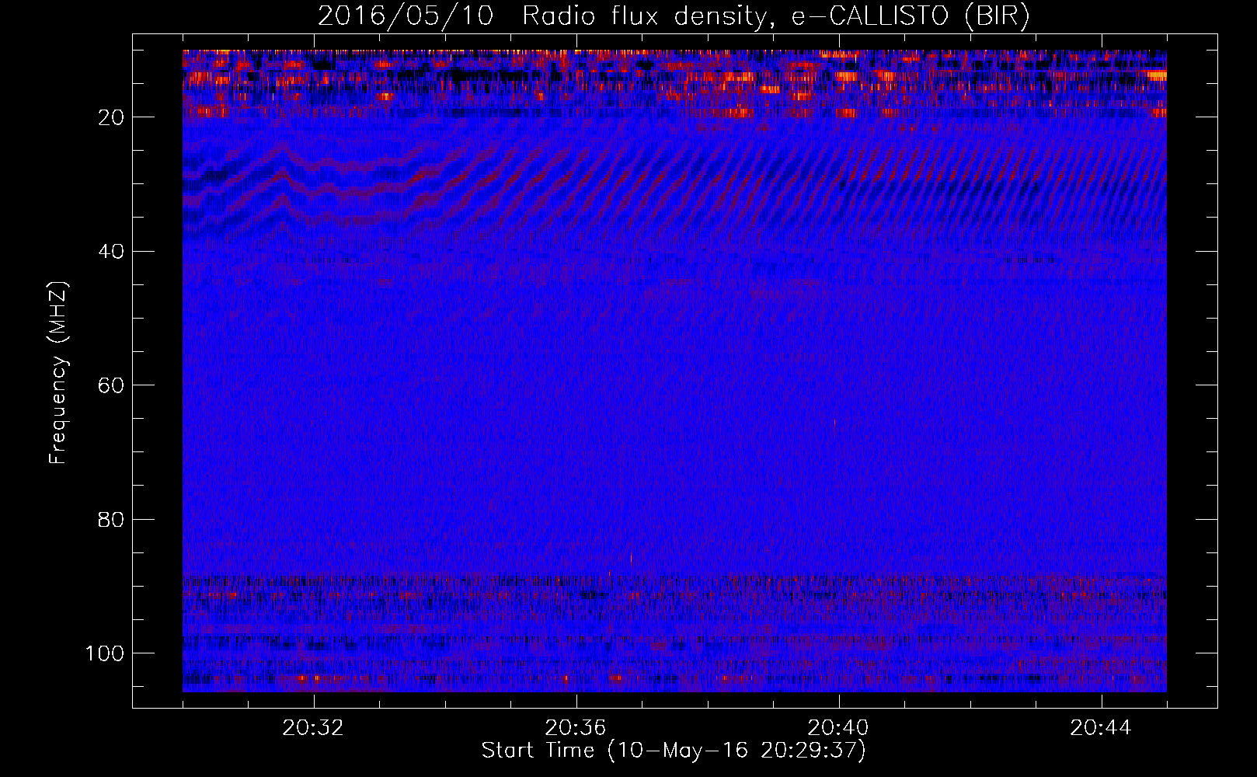Click the 20 MHz frequency tick label
This screenshot has width=1257, height=777.
tap(112, 117)
